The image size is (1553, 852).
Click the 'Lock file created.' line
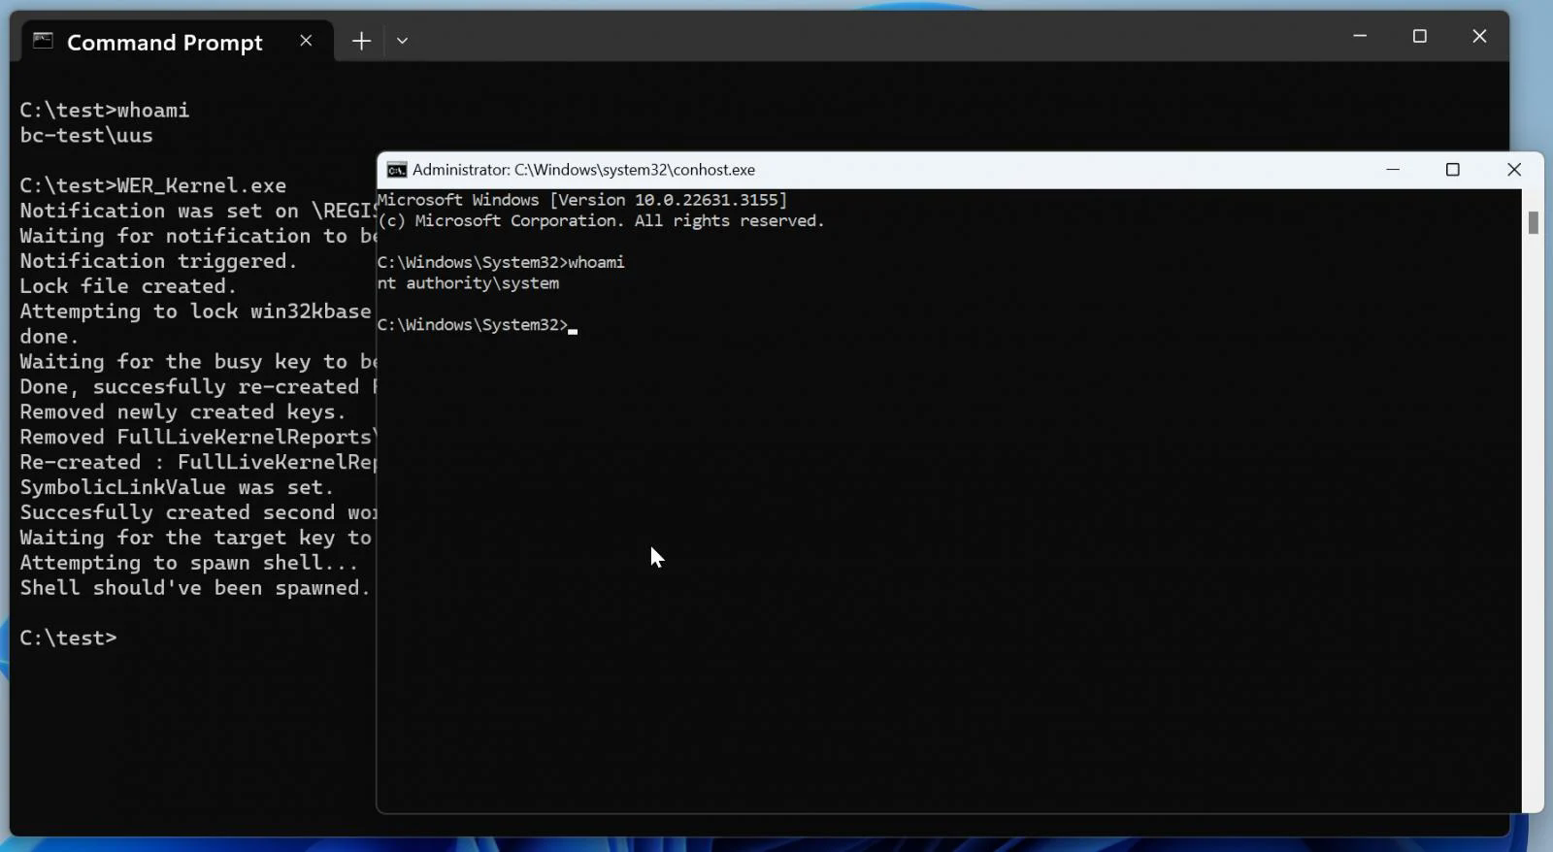[x=128, y=286]
